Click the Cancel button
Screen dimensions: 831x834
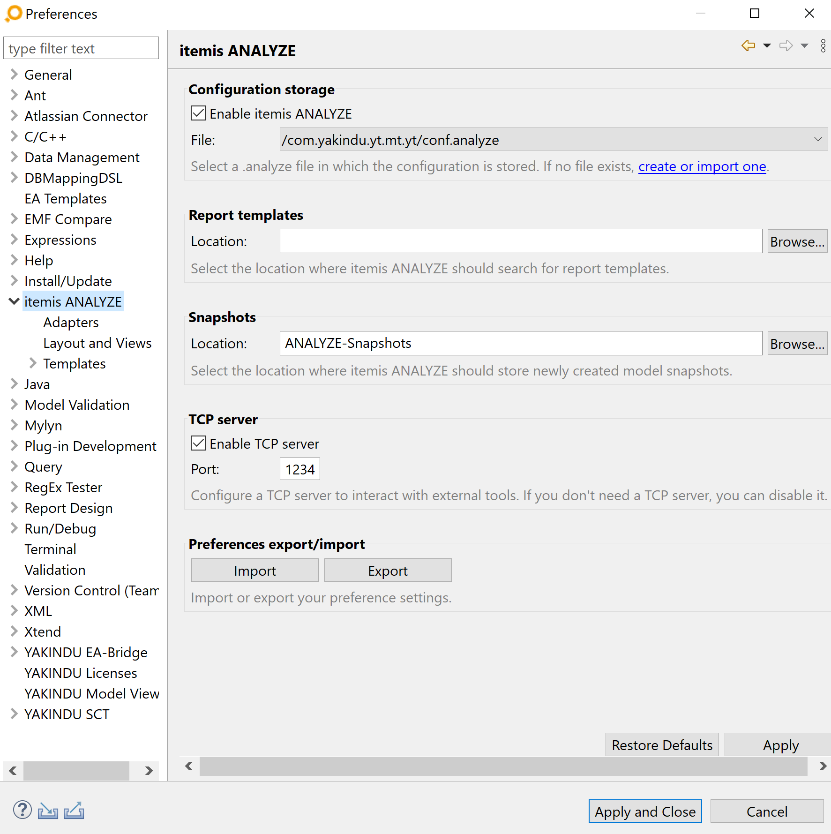(x=767, y=811)
